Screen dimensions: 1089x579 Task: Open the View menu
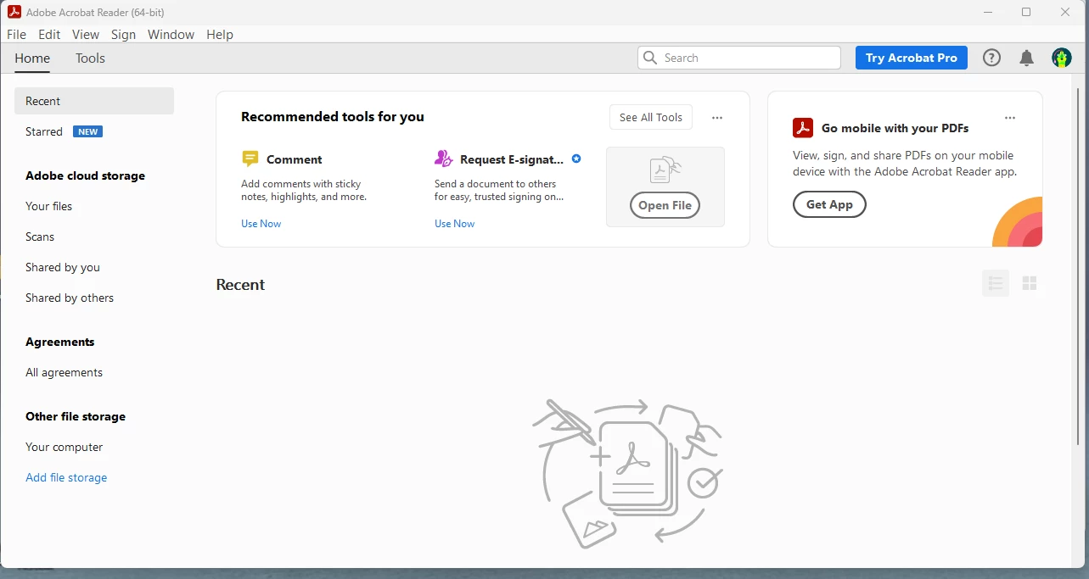[x=86, y=35]
